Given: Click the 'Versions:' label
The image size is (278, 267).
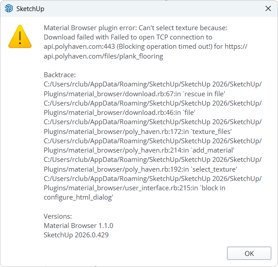Looking at the screenshot, I should pyautogui.click(x=58, y=216).
